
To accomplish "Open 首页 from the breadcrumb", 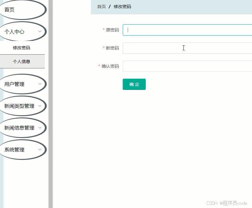I will 101,6.
